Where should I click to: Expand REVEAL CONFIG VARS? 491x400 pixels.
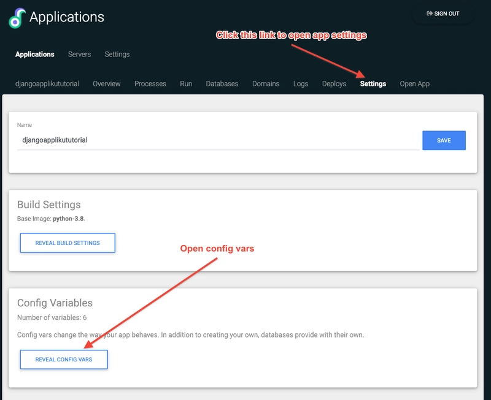(64, 360)
